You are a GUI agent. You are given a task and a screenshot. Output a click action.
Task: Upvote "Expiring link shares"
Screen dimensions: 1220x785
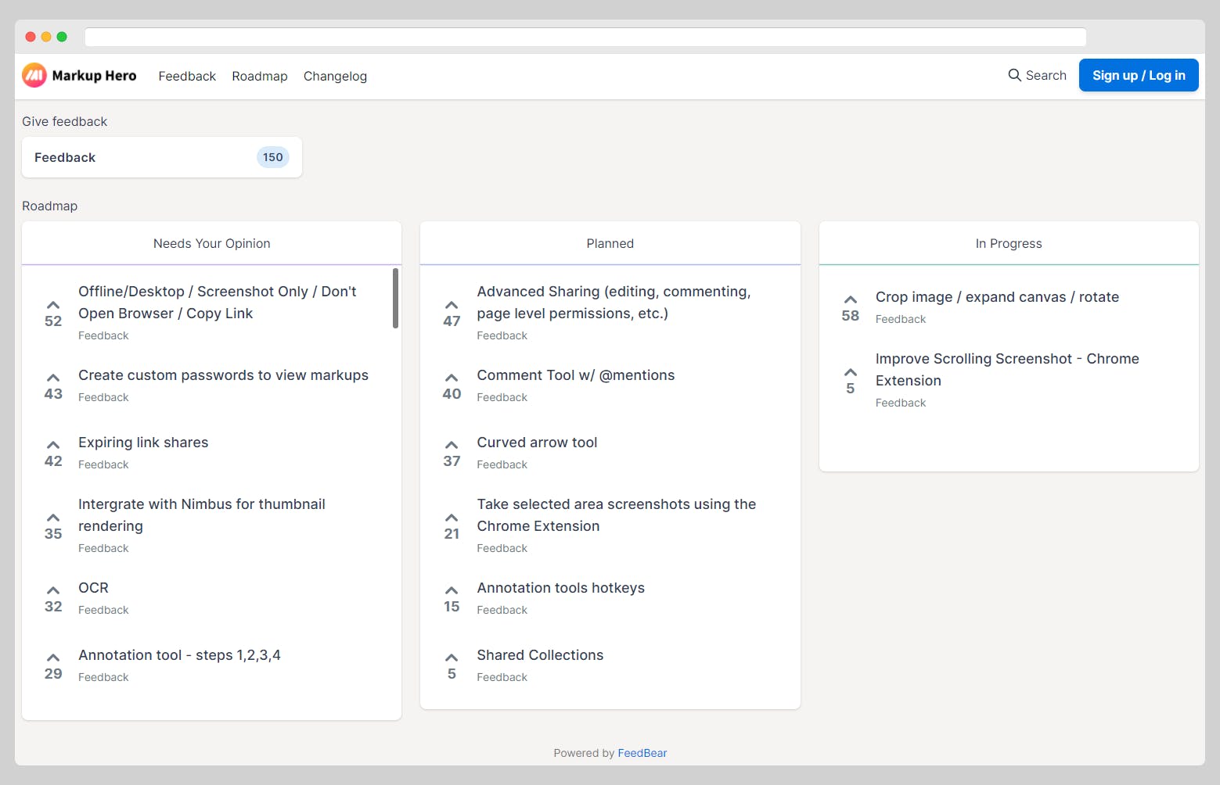52,444
